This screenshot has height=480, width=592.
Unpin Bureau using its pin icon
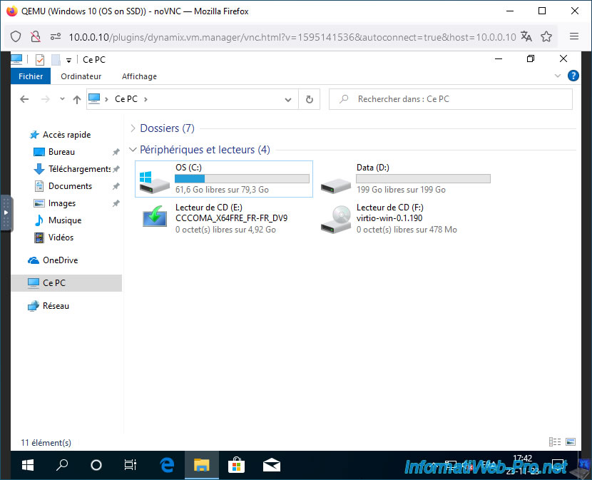tap(116, 152)
